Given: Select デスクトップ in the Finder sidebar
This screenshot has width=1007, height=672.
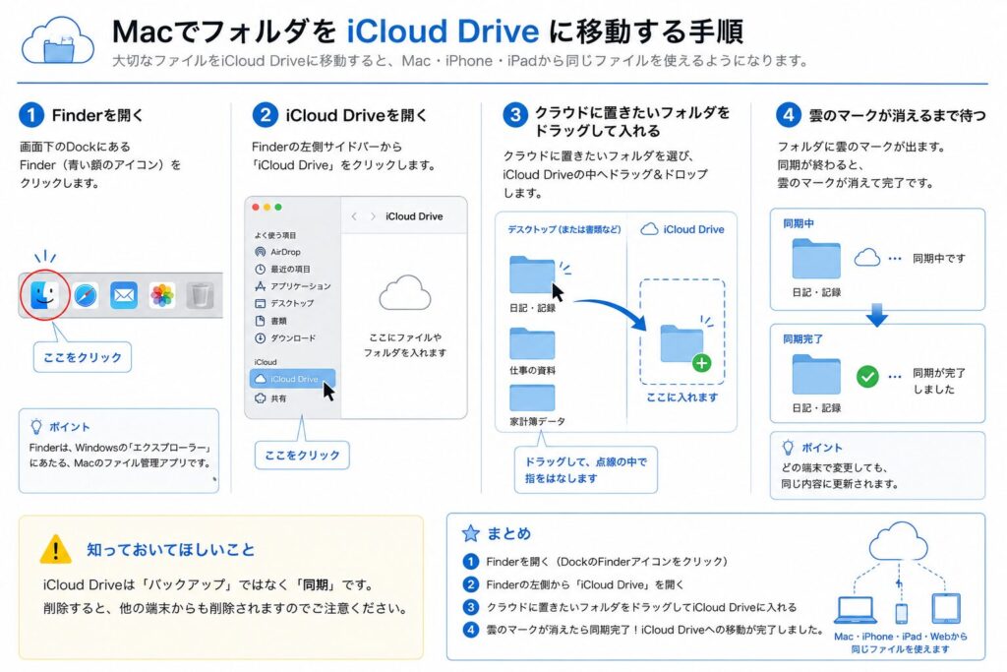Looking at the screenshot, I should [284, 303].
